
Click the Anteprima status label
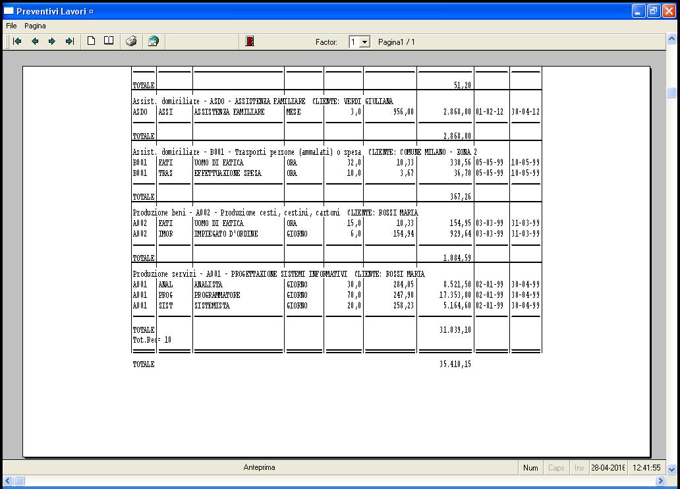point(260,467)
